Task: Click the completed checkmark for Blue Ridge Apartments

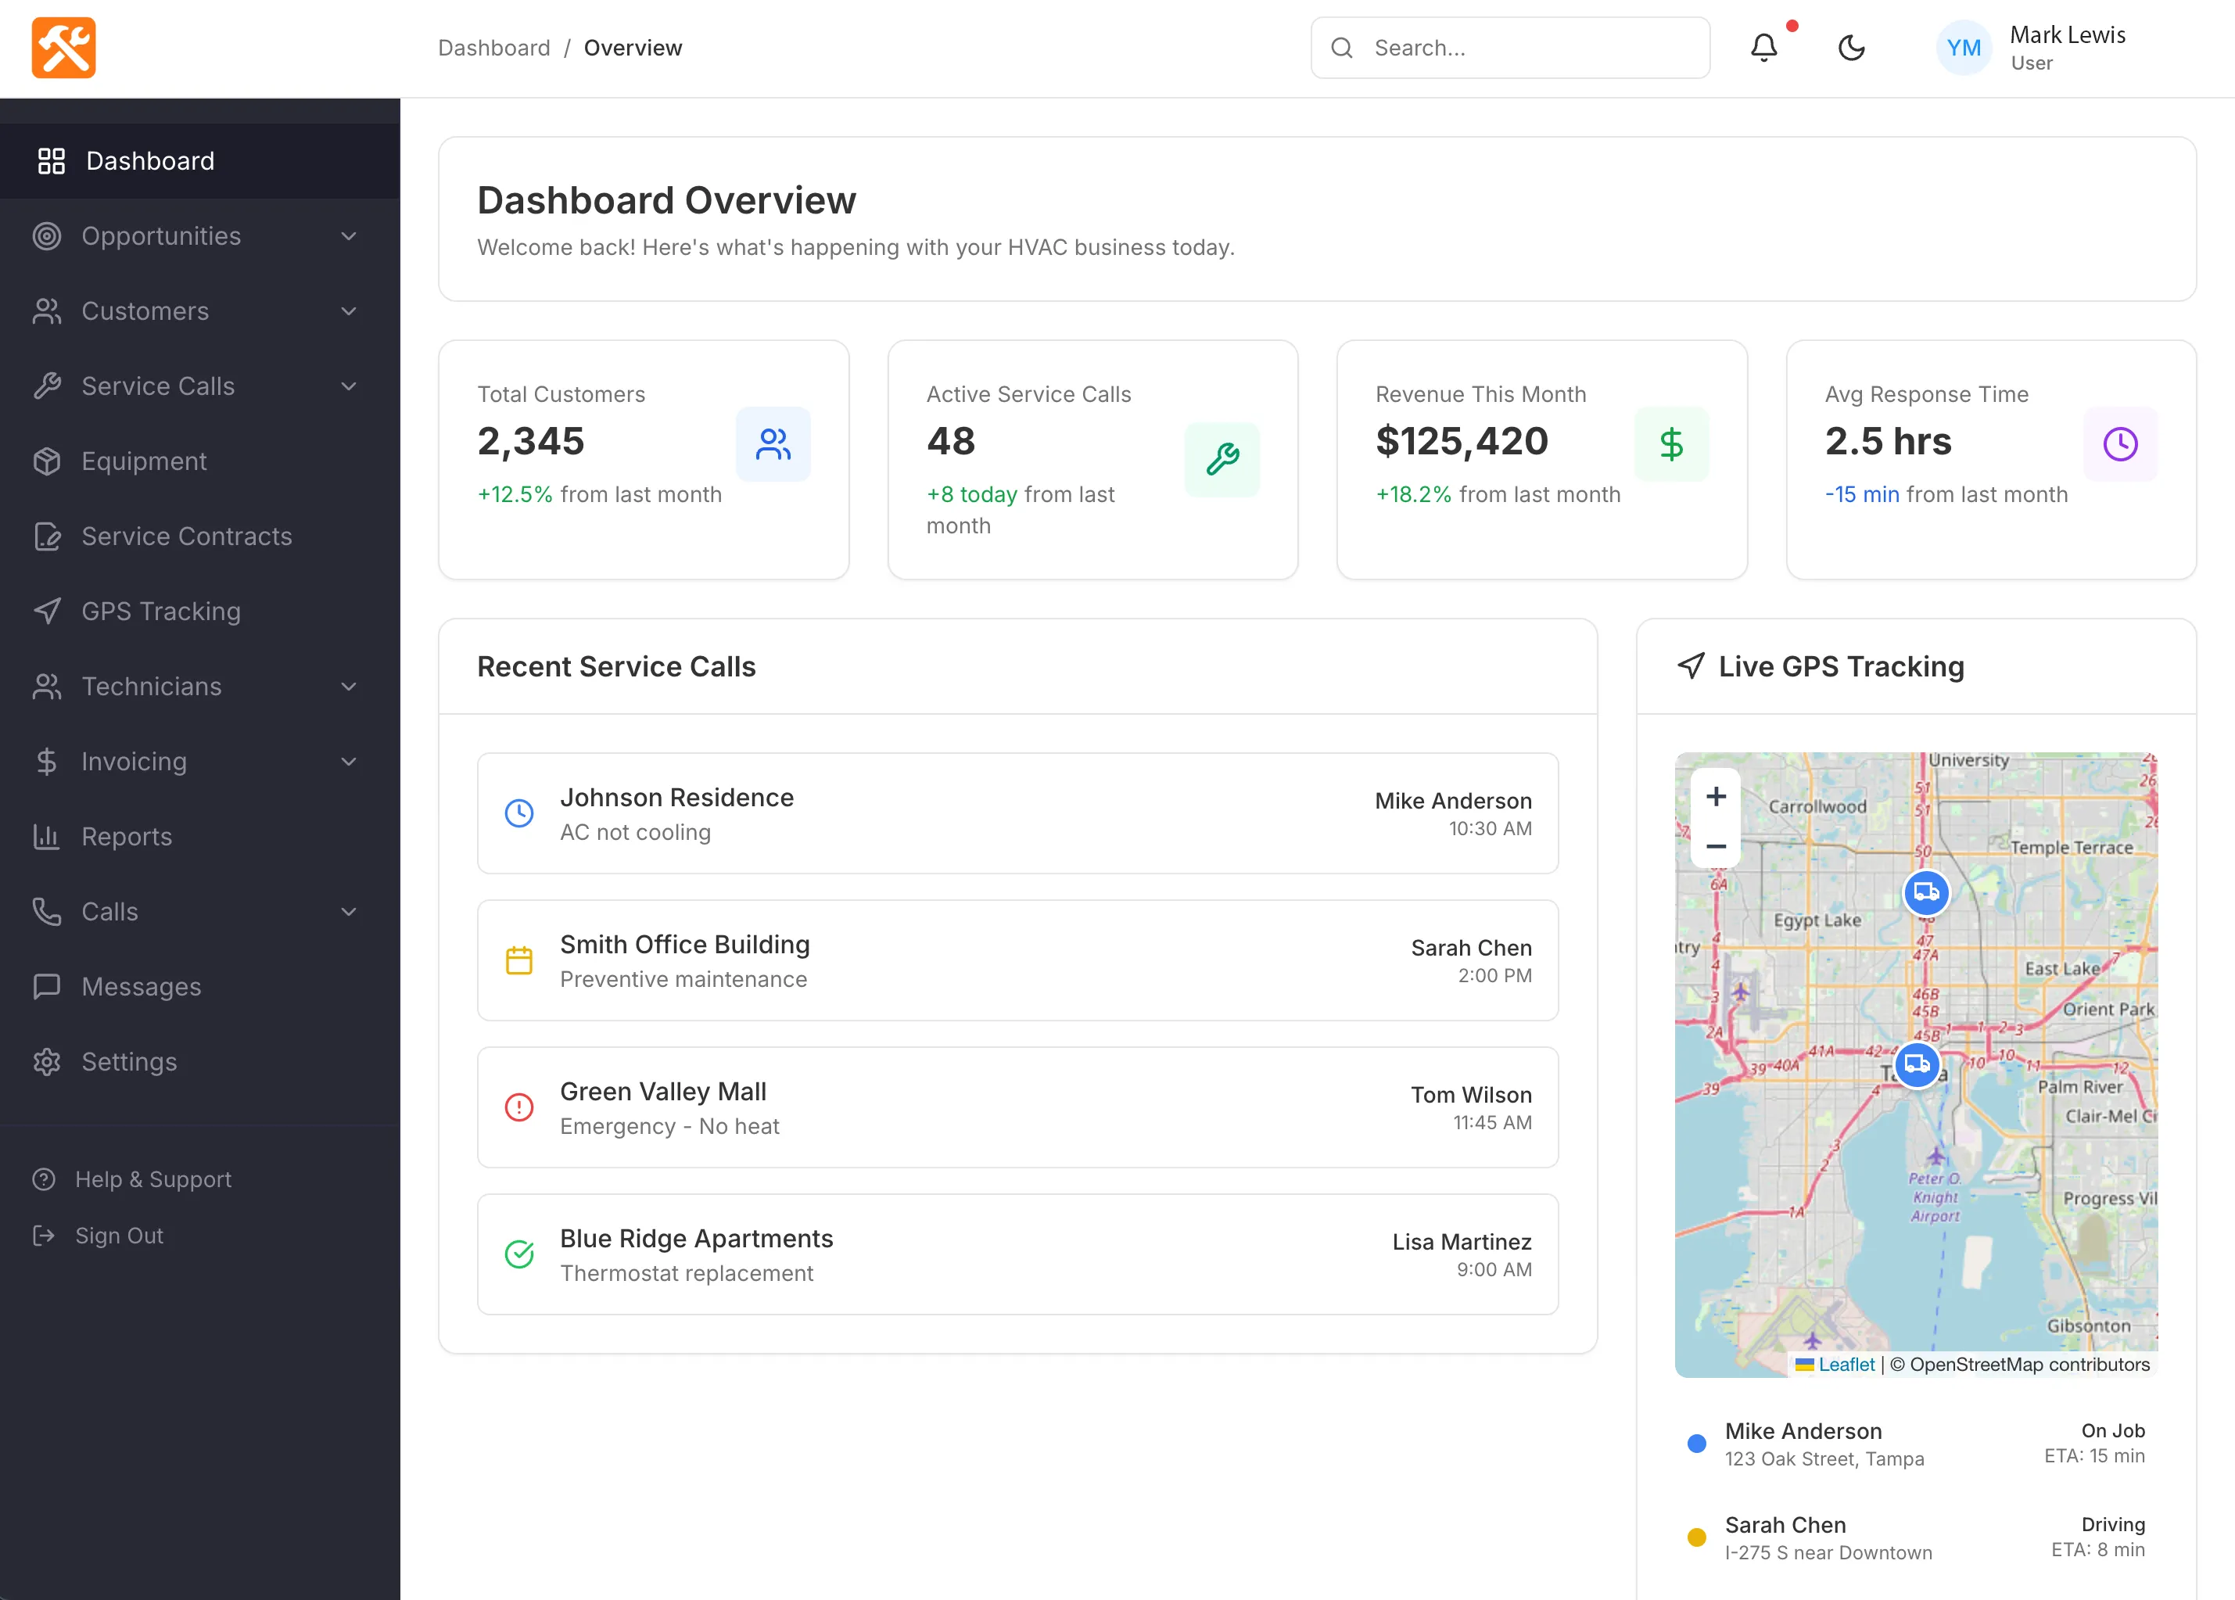Action: (x=520, y=1254)
